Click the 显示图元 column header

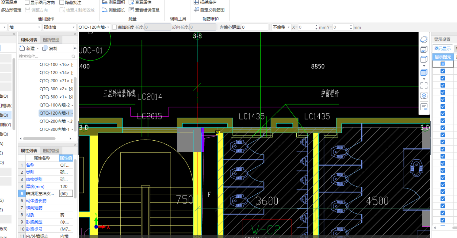(x=443, y=57)
